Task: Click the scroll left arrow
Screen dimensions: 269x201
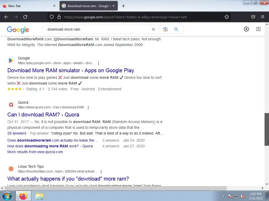Action: coord(2,188)
